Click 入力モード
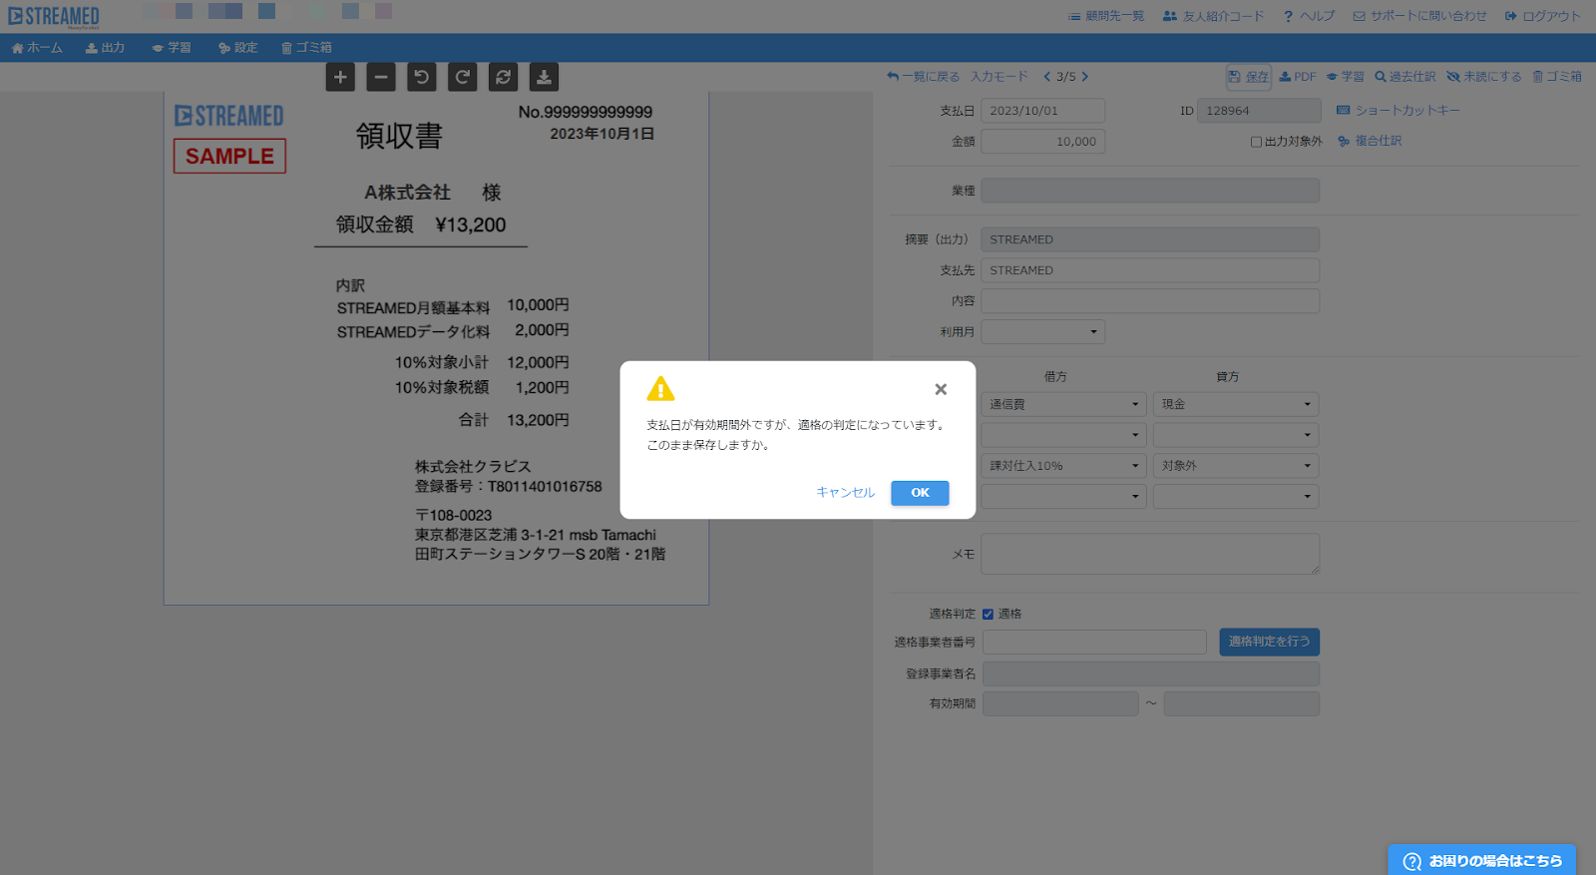The width and height of the screenshot is (1596, 875). tap(999, 77)
